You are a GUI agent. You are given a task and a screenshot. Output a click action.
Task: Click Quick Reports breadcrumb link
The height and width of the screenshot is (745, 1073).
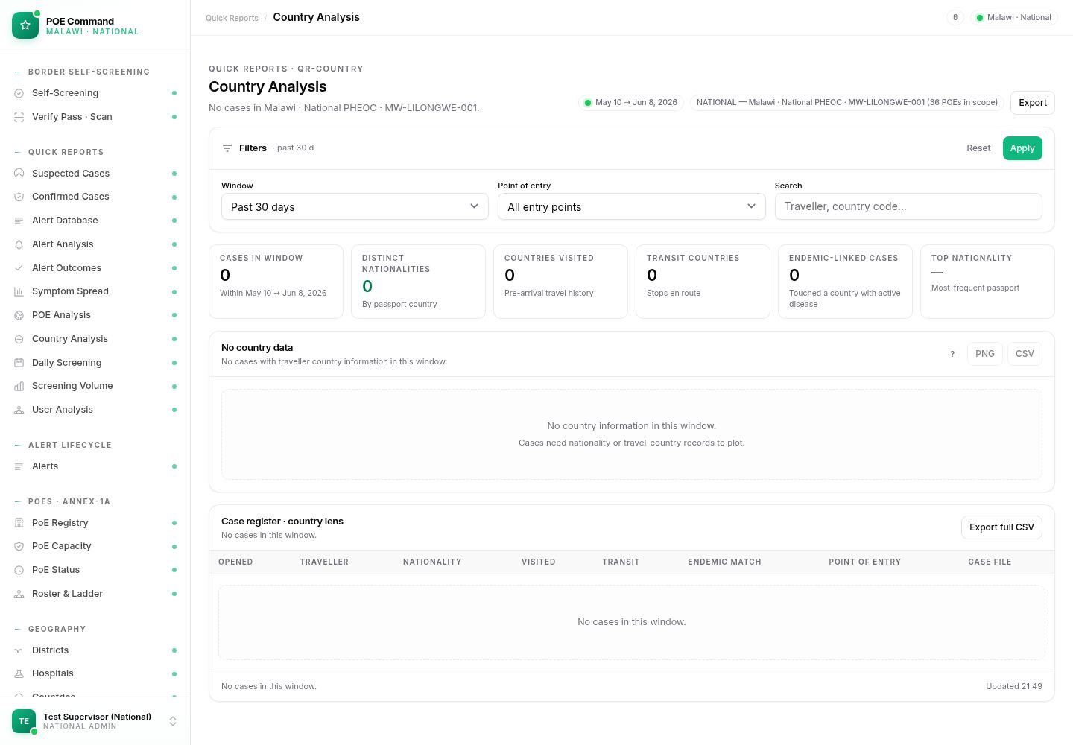coord(232,18)
